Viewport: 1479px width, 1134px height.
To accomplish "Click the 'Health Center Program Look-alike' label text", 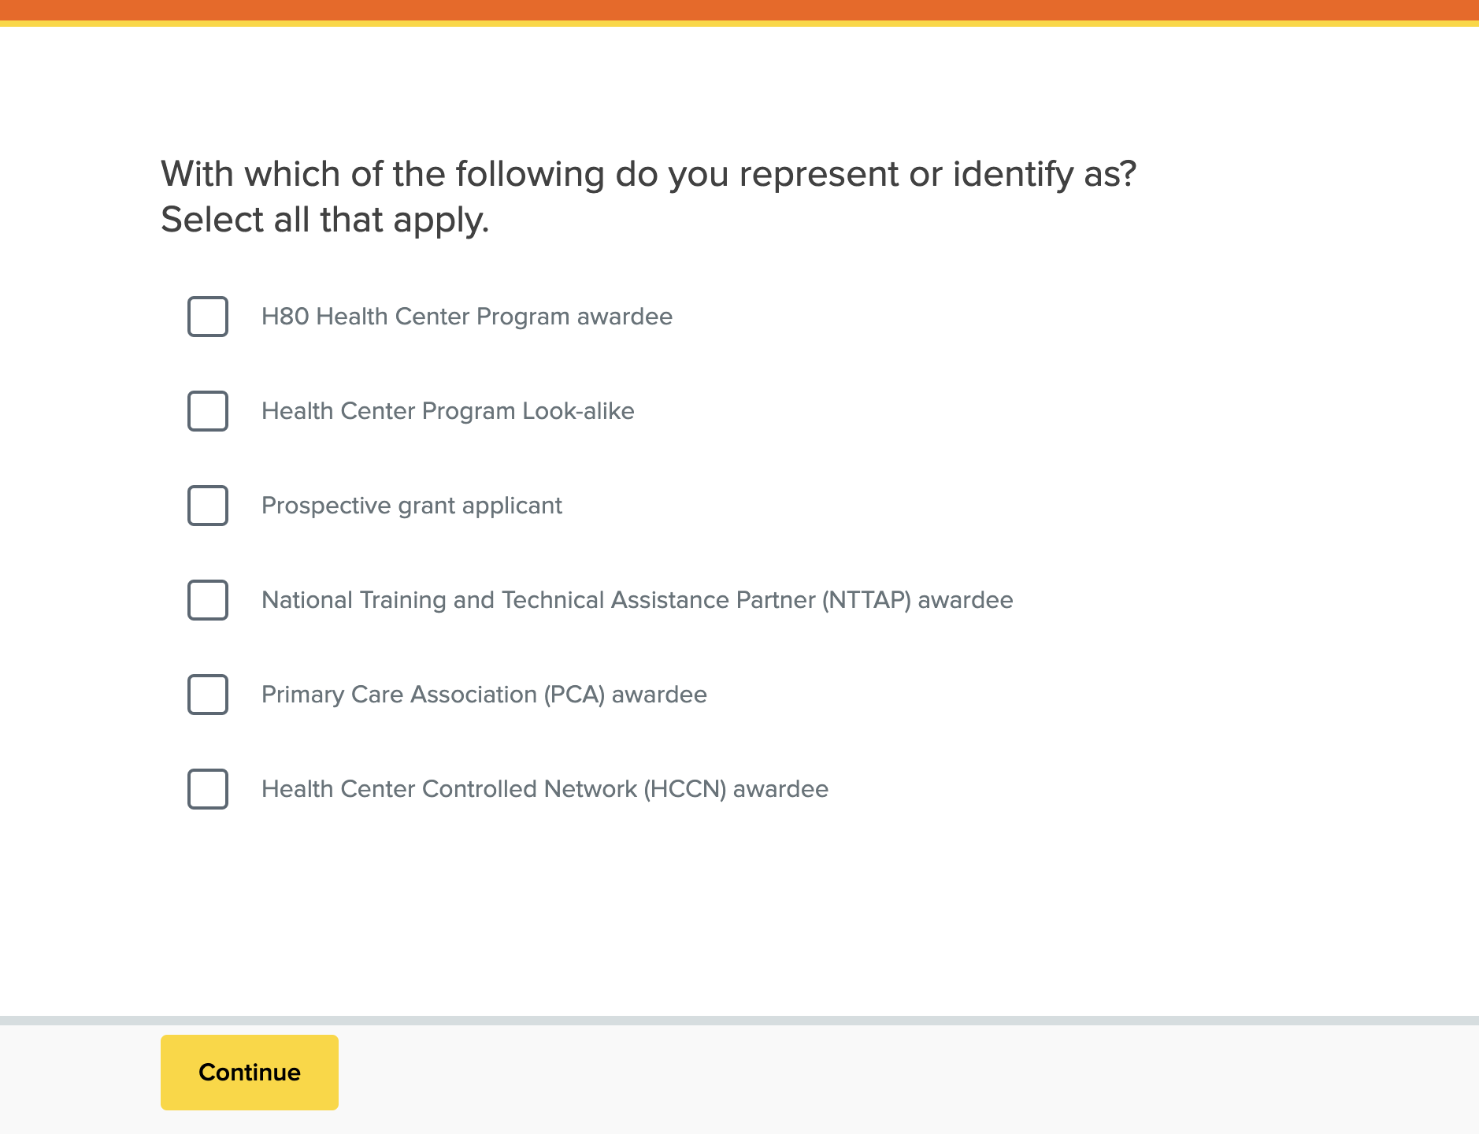I will pos(447,411).
